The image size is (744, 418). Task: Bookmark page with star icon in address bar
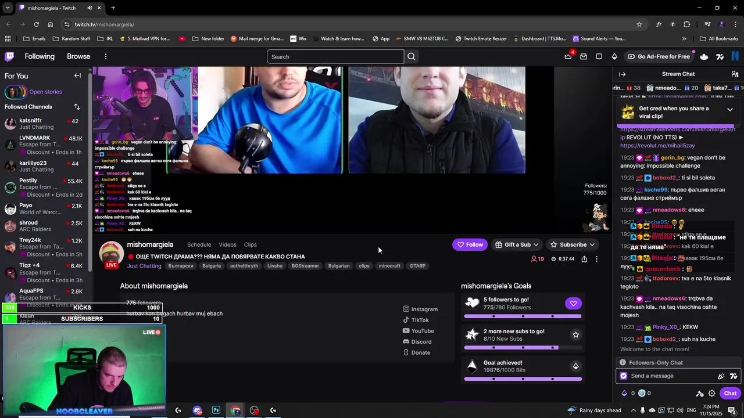coord(639,24)
